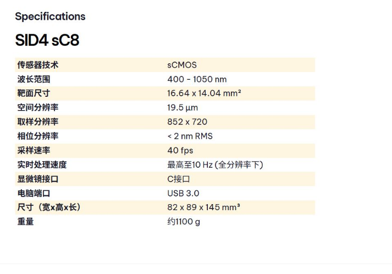392x274 pixels.
Task: Click the 靶面尺寸 label
Action: click(x=34, y=94)
